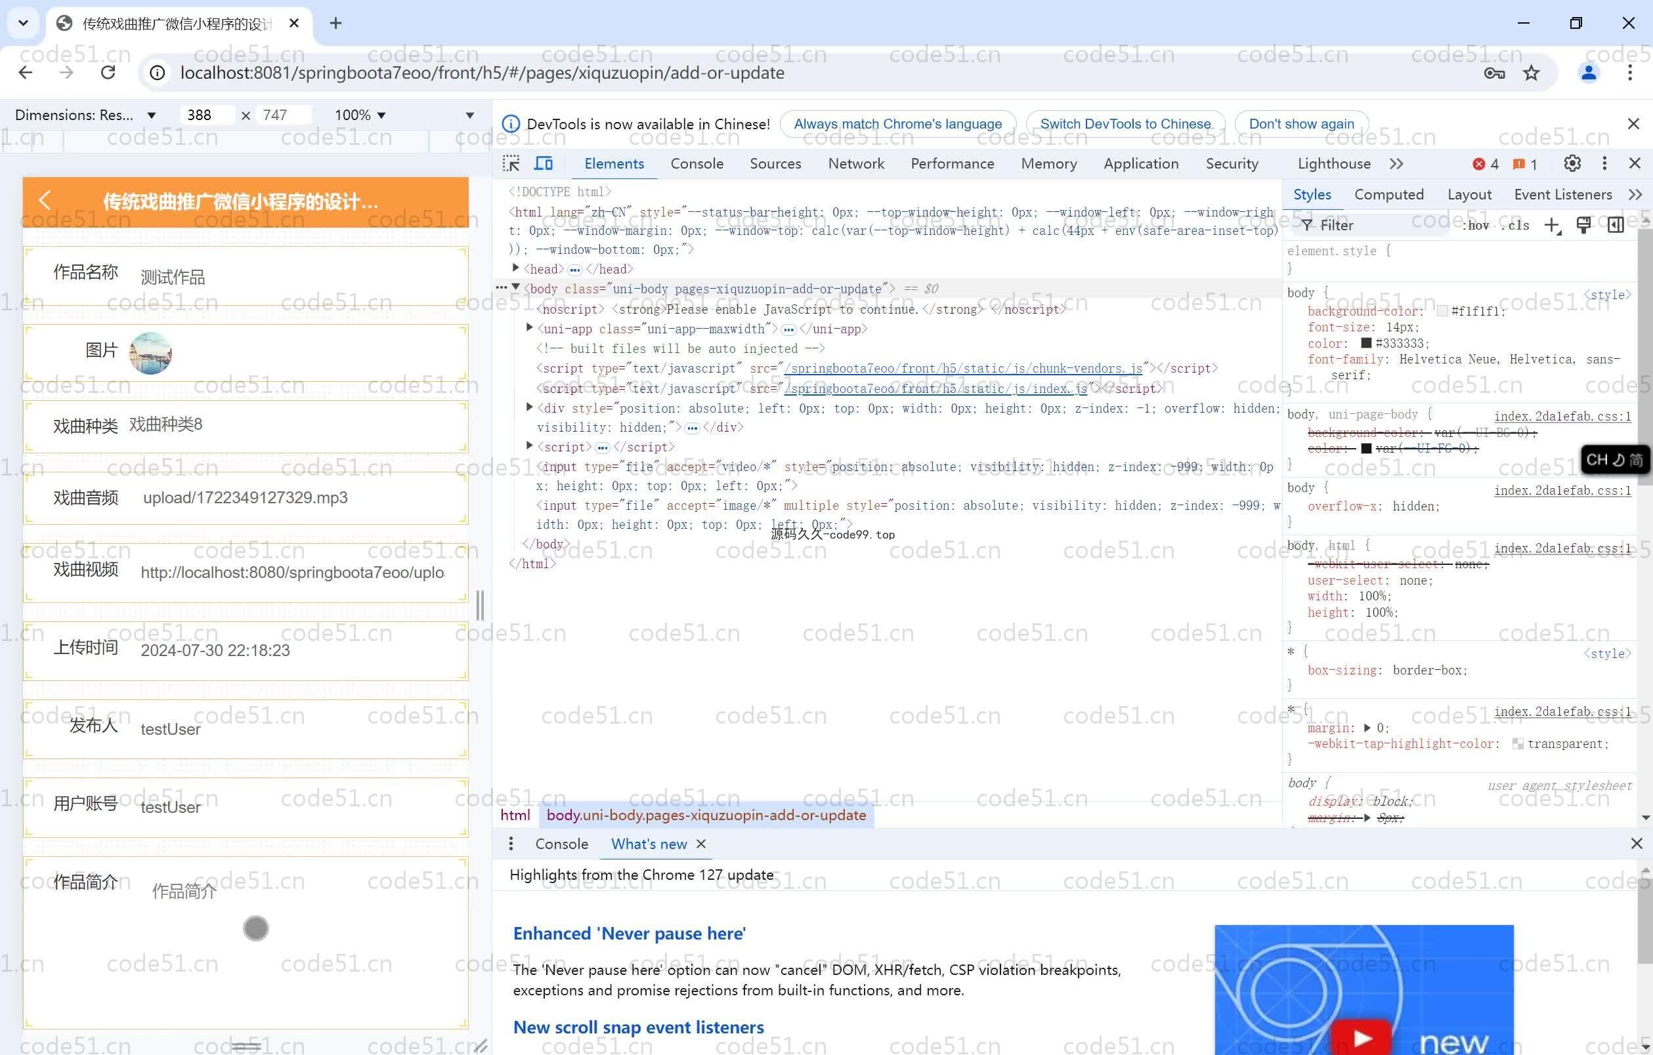Expand margin shorthand property triangle

click(x=1367, y=728)
